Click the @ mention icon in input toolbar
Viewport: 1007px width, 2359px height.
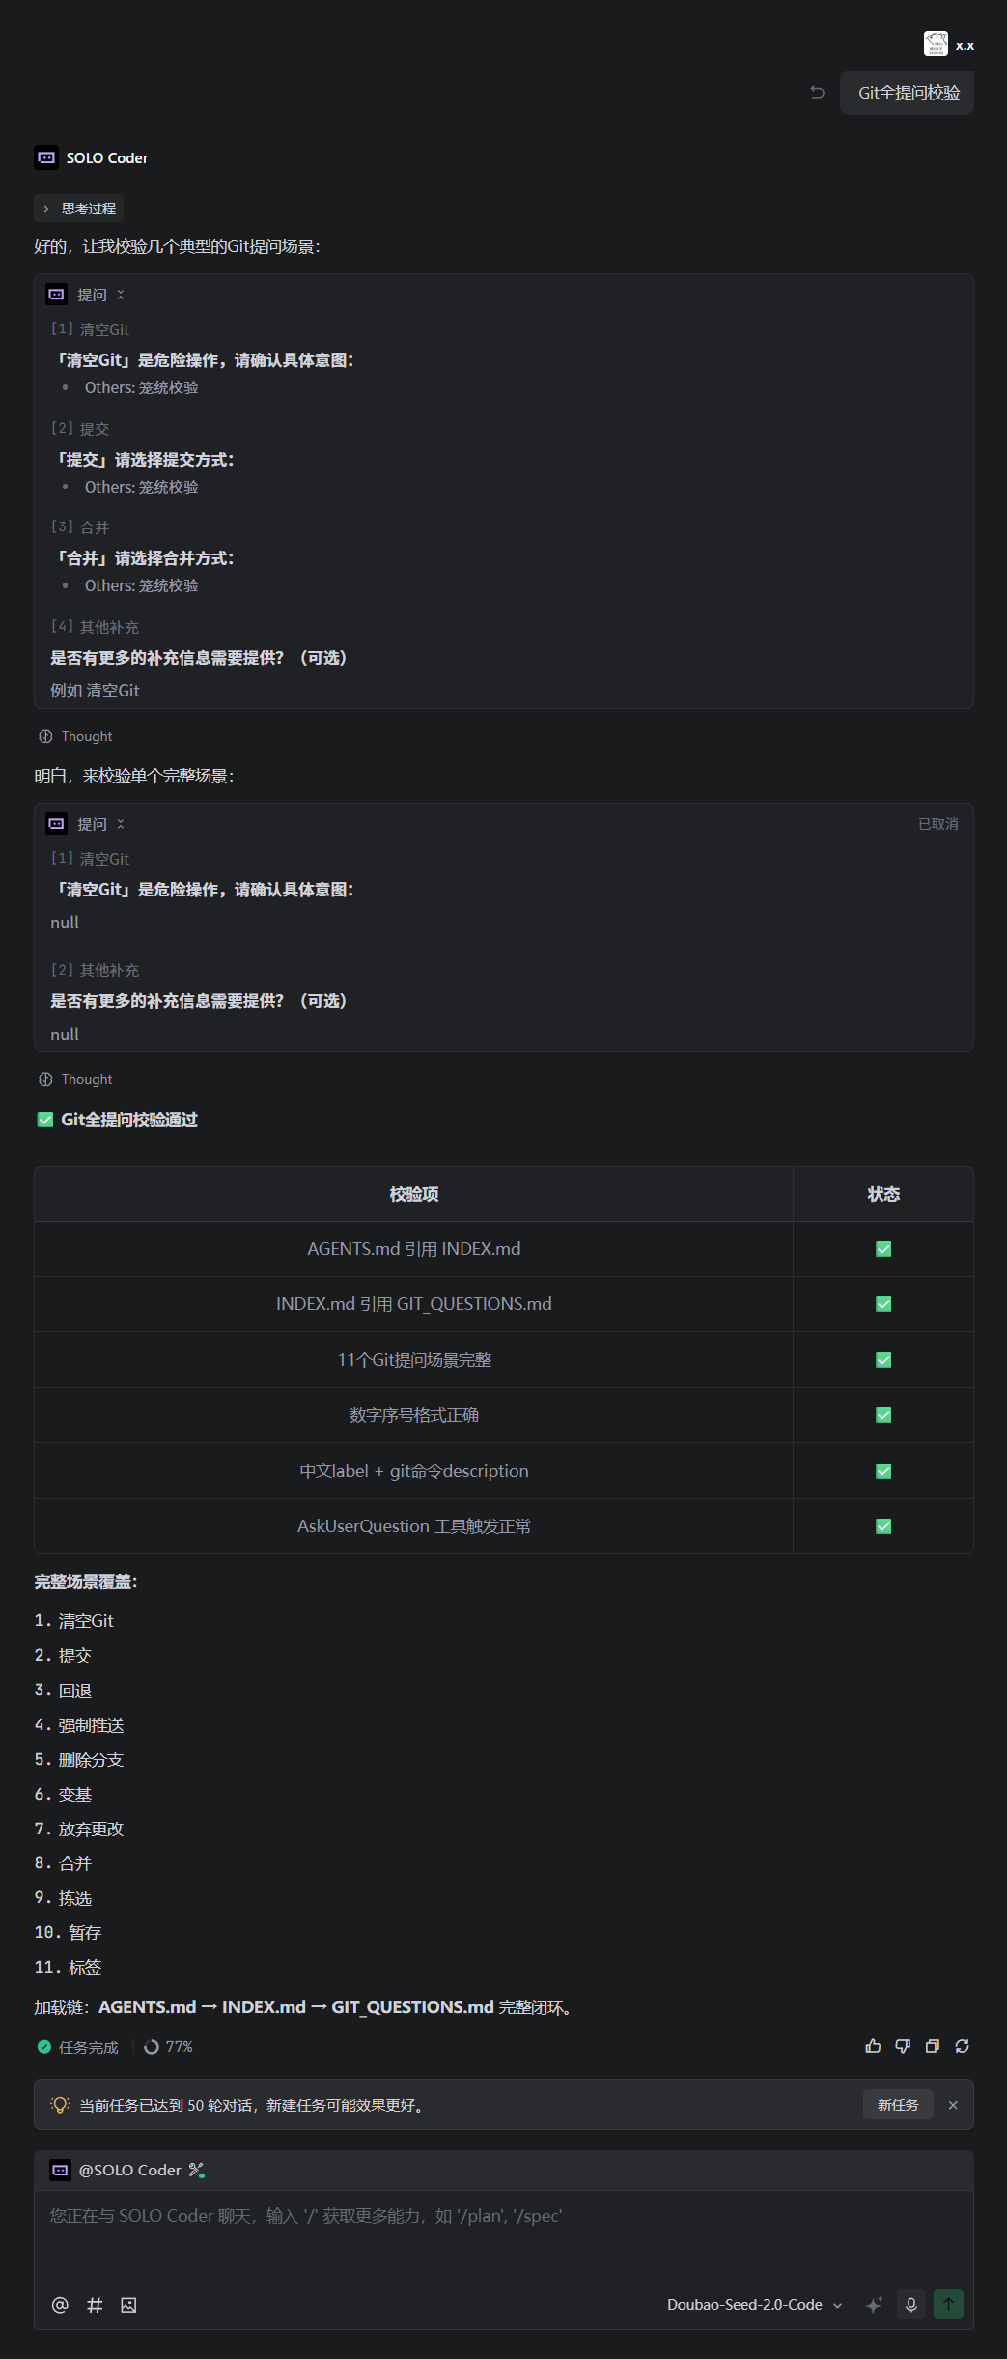tap(60, 2305)
